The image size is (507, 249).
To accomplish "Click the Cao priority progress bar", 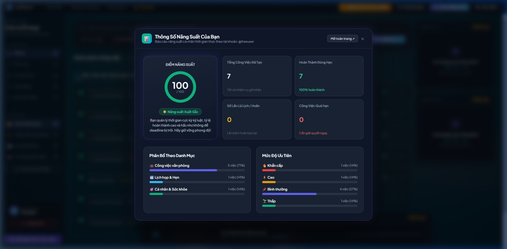I will pyautogui.click(x=310, y=182).
